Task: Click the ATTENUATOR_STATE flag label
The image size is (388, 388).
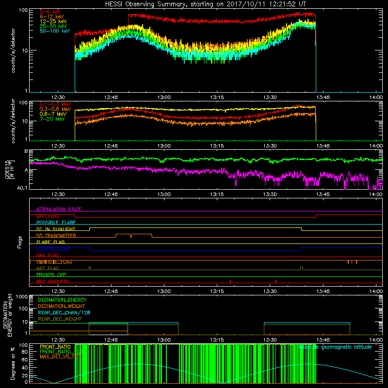Action: pyautogui.click(x=59, y=210)
